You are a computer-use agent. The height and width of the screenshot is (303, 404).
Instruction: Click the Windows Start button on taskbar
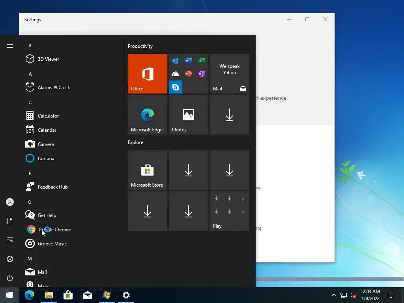pyautogui.click(x=9, y=295)
